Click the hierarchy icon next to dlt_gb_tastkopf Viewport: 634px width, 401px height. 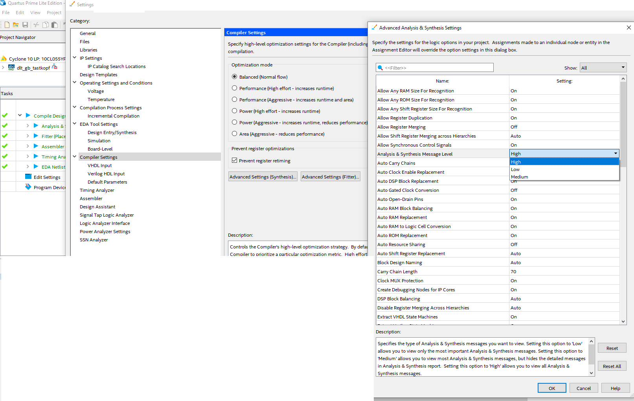click(54, 67)
